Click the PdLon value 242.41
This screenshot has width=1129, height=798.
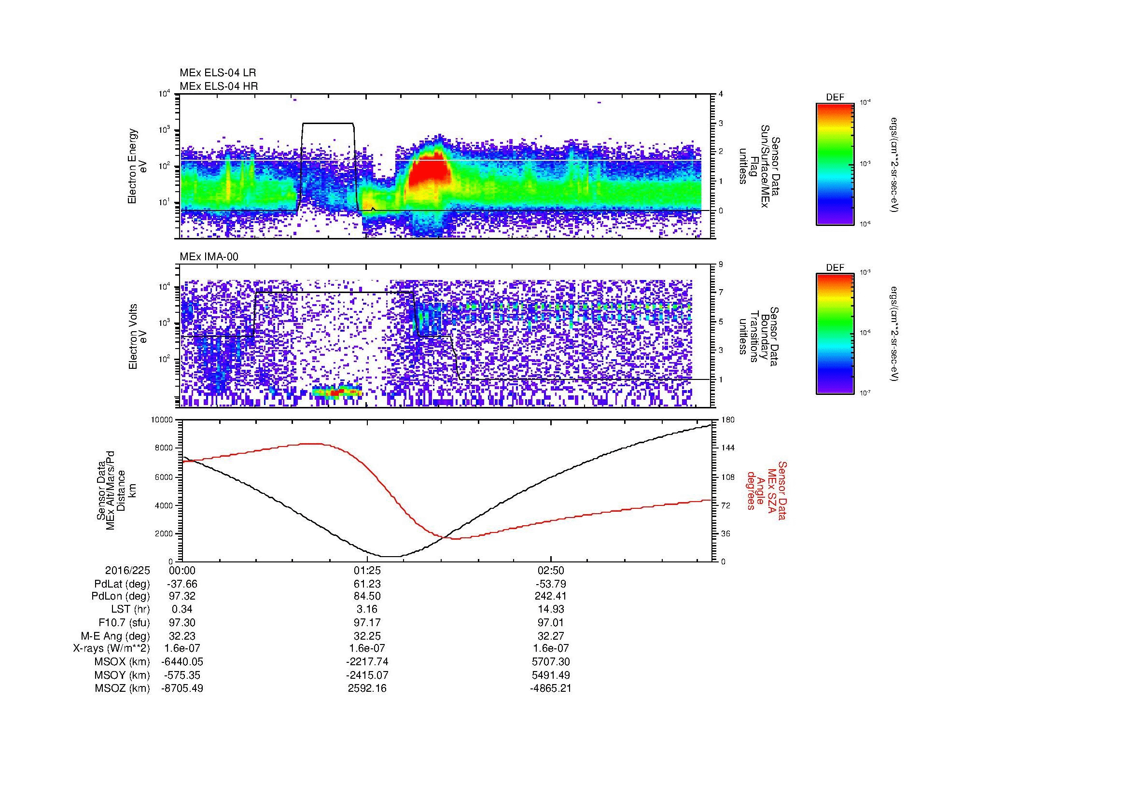tap(551, 596)
